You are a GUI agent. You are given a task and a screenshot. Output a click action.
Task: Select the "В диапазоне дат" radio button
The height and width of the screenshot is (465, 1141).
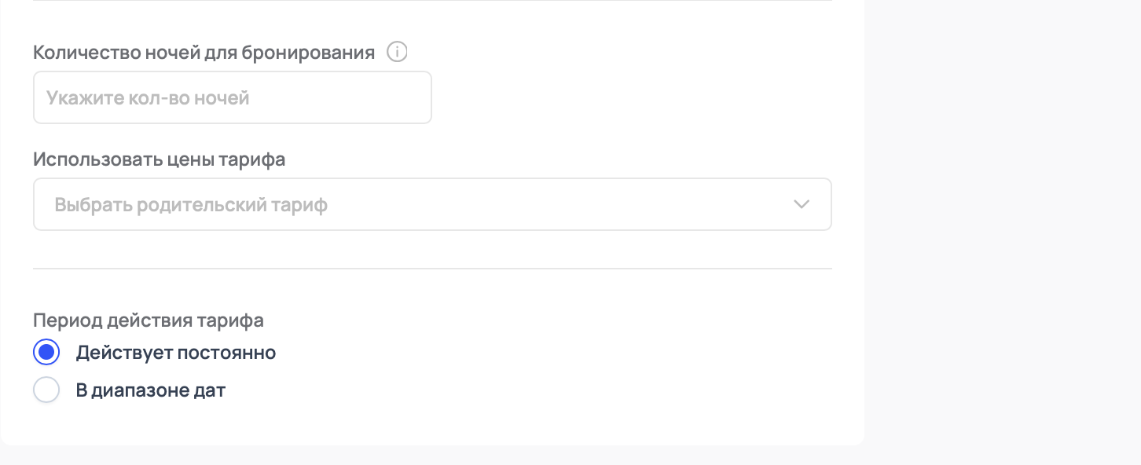point(46,390)
